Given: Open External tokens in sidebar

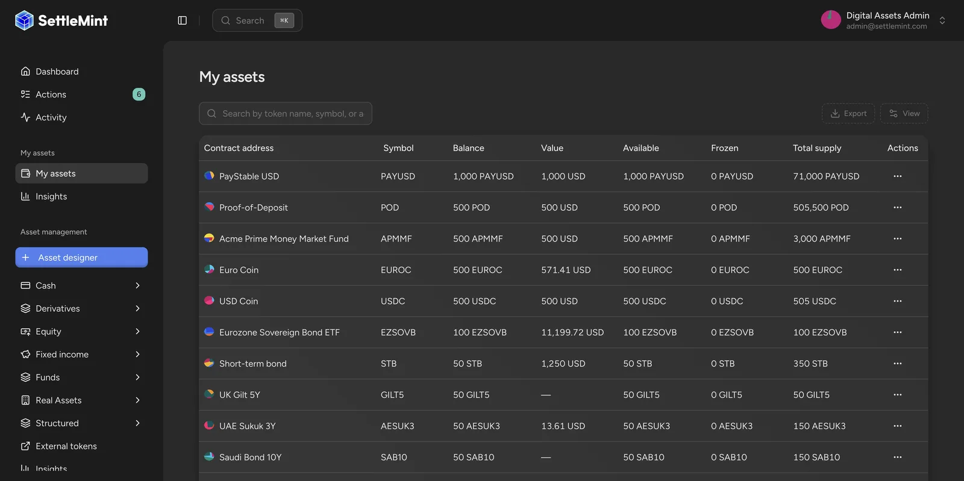Looking at the screenshot, I should tap(81, 446).
